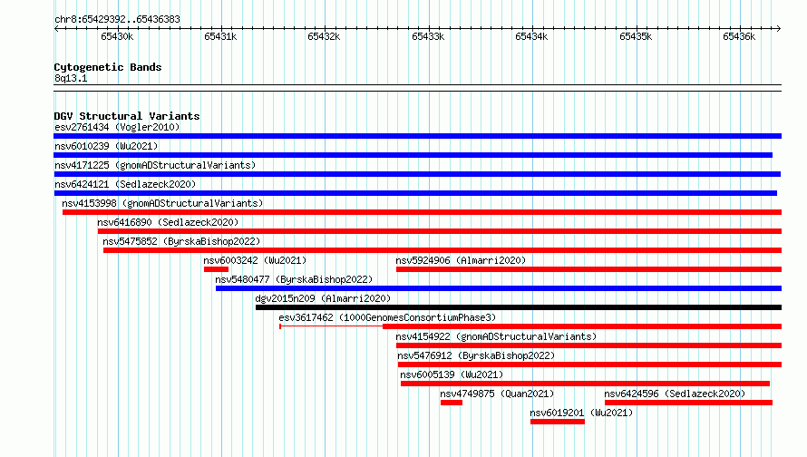
Task: Open nsv4153998 (gnomADStructuralVariants) label
Action: point(162,203)
